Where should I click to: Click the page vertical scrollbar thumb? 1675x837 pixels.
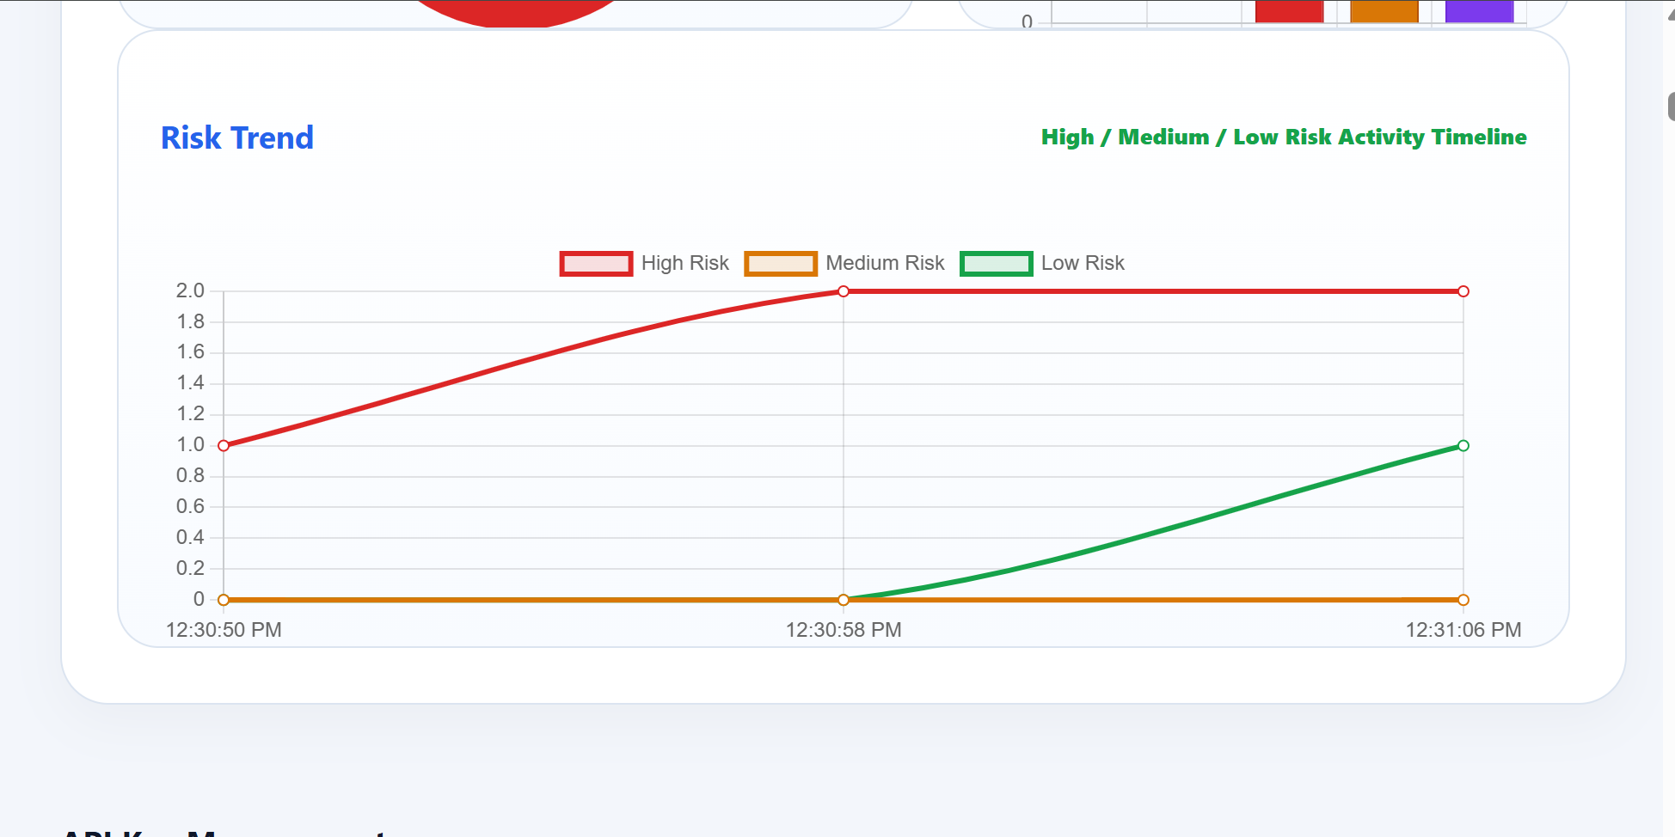pyautogui.click(x=1671, y=107)
